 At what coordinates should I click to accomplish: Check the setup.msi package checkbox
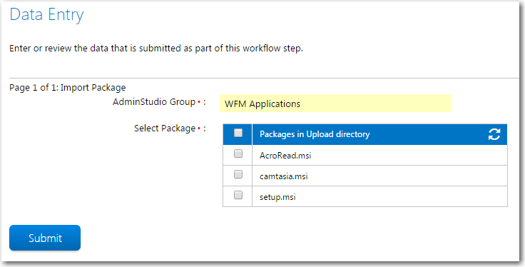tap(238, 195)
